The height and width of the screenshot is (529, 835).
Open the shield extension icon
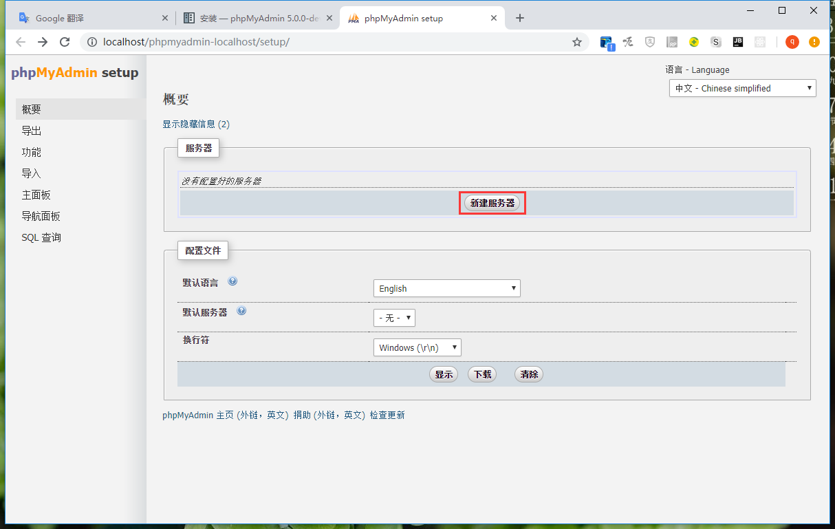point(650,42)
